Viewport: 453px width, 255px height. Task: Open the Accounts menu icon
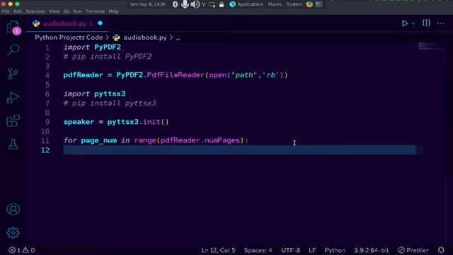coord(13,210)
